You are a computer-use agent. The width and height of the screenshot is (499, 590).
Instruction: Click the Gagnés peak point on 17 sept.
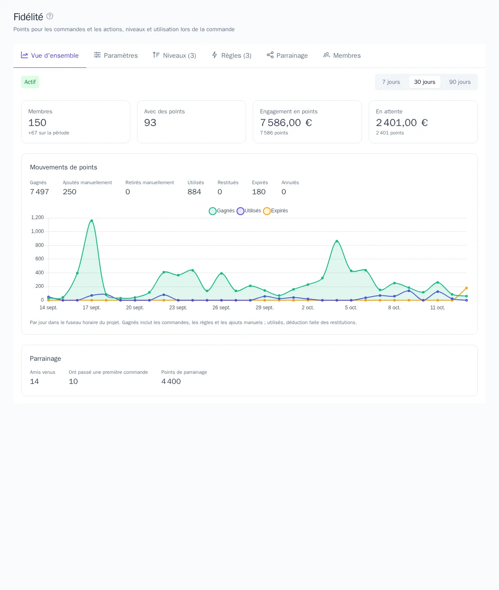[91, 220]
